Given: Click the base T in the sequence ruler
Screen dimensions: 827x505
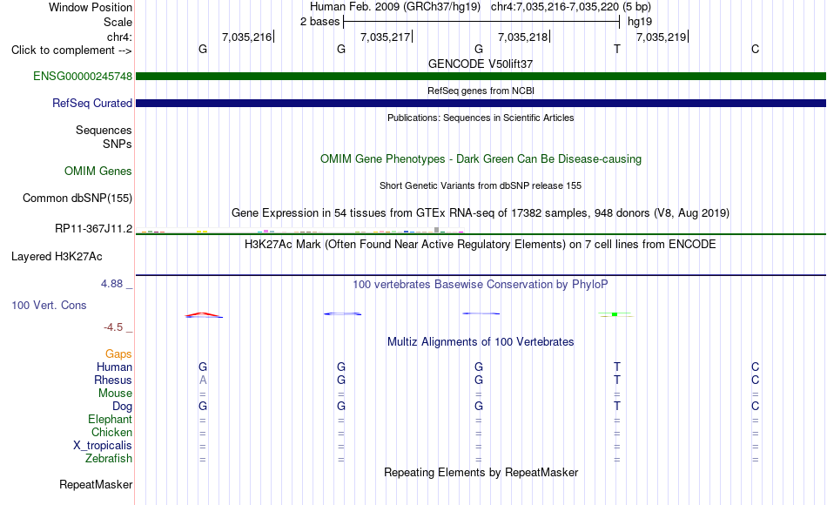Looking at the screenshot, I should (617, 49).
